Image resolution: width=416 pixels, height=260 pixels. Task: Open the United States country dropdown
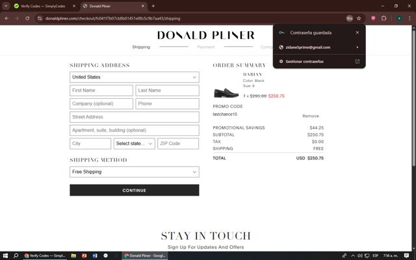(x=135, y=77)
